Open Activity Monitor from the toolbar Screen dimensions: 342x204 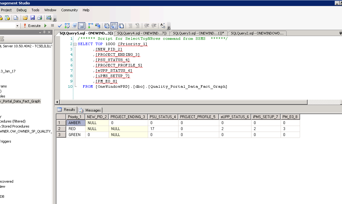click(x=49, y=18)
